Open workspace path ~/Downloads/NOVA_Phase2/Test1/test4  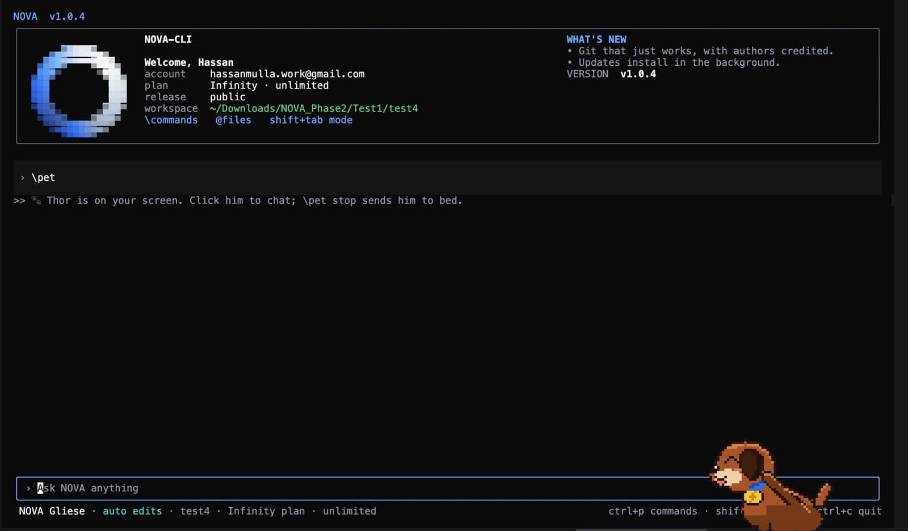click(x=314, y=108)
